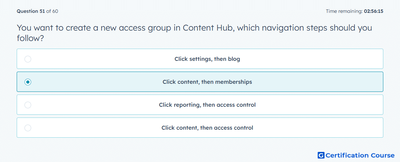Screen dimensions: 400x162
Task: Click the blue G logo icon
Action: (x=321, y=155)
